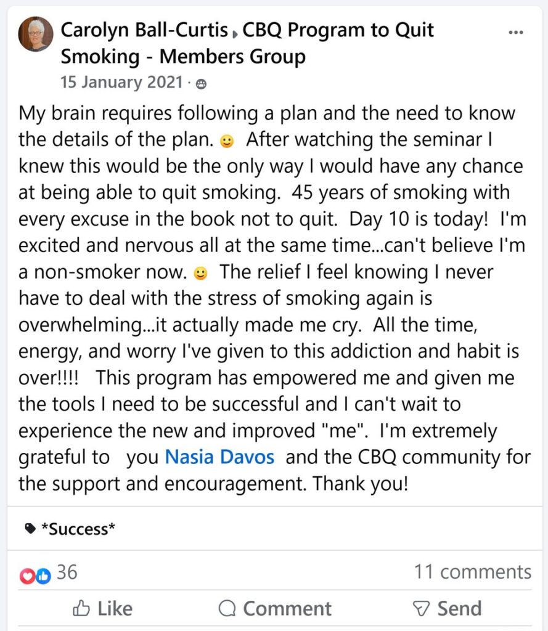Click the Carolyn Ball-Curtis profile picture
The image size is (548, 631).
point(36,35)
